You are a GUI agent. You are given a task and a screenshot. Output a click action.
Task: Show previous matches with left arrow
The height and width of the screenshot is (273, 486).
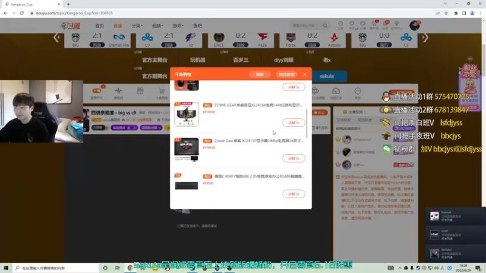click(56, 38)
